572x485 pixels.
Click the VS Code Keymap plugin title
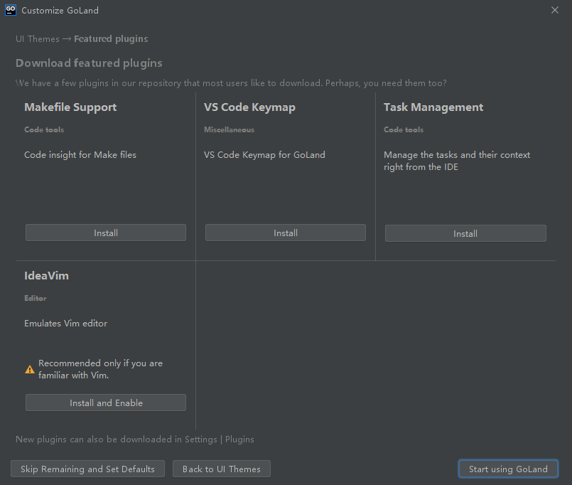click(x=249, y=107)
